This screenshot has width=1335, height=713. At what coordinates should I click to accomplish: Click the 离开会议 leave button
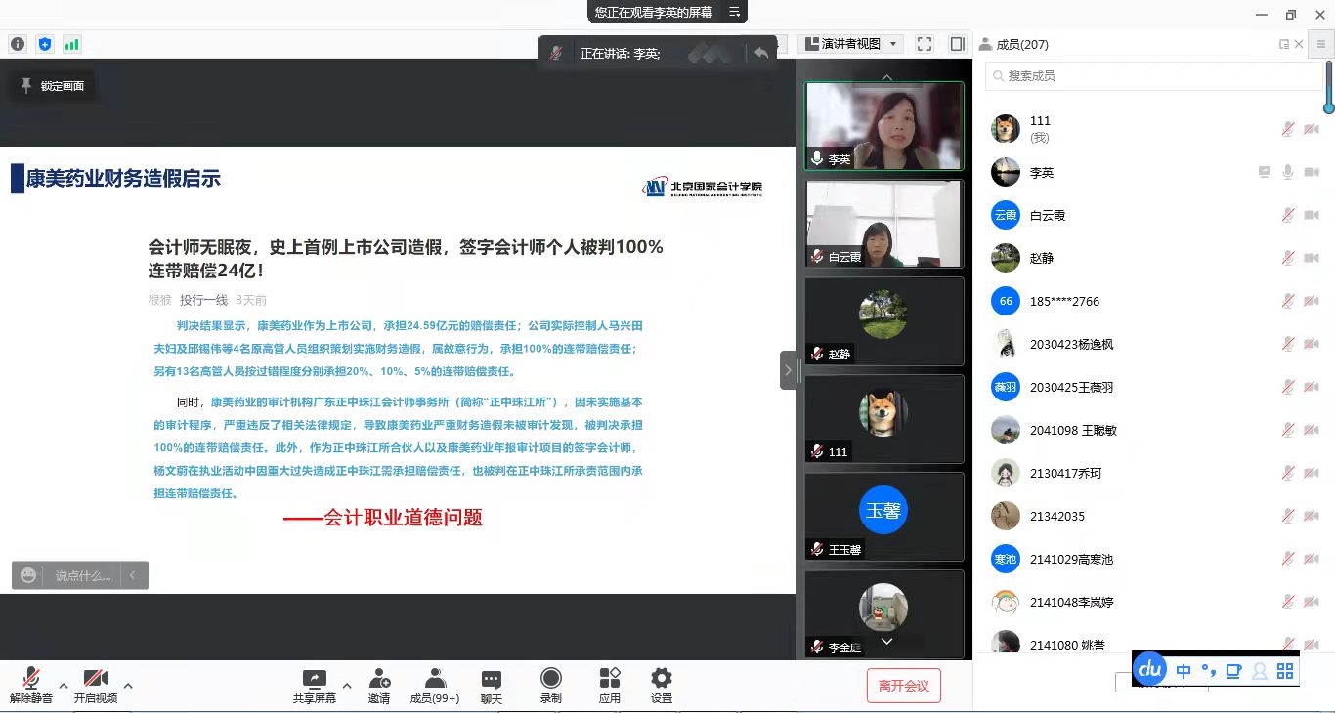[x=903, y=686]
